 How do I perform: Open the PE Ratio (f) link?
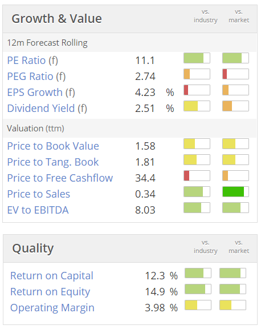tap(32, 61)
